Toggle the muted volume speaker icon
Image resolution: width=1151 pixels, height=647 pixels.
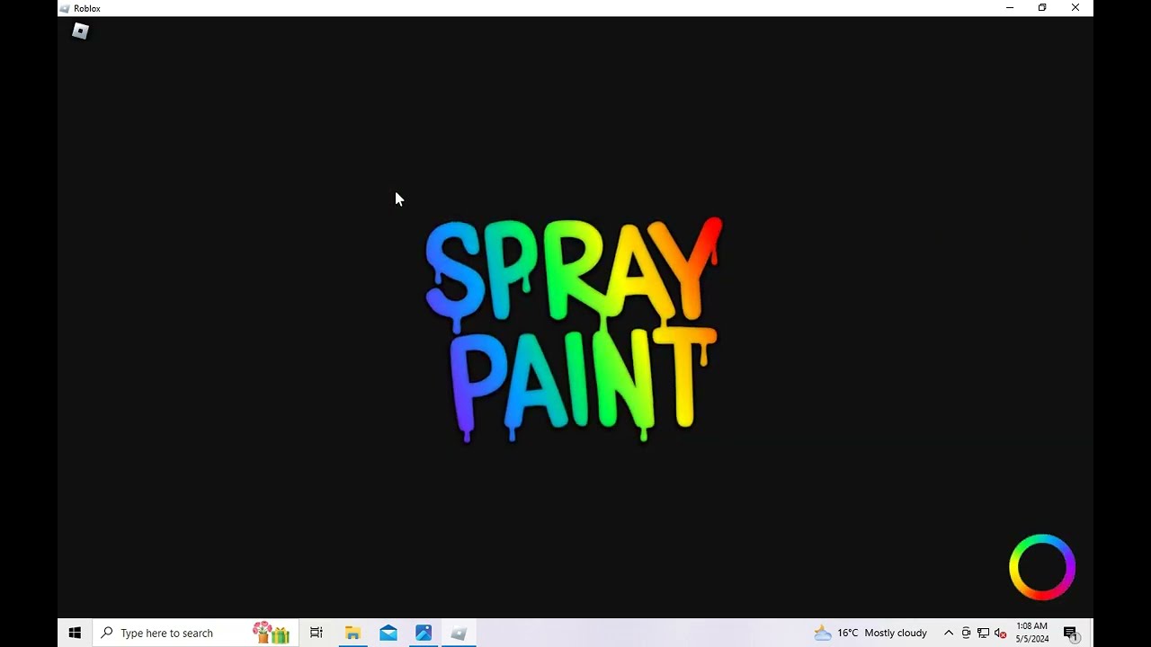[1000, 633]
